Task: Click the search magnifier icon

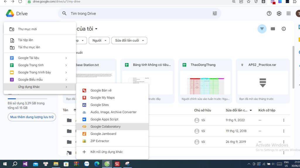Action: [64, 13]
